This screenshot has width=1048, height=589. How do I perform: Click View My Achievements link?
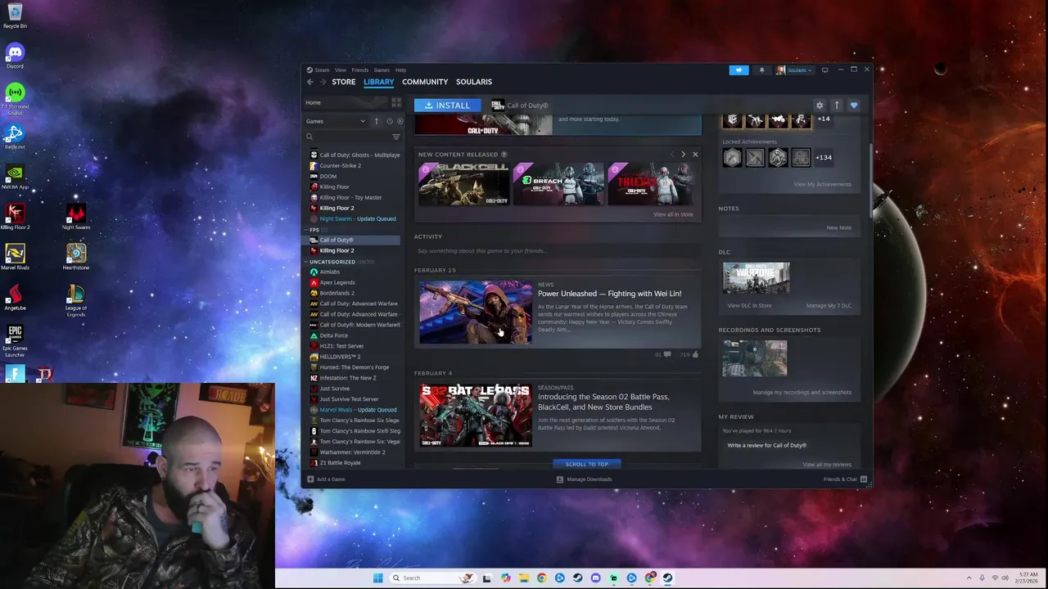[822, 184]
